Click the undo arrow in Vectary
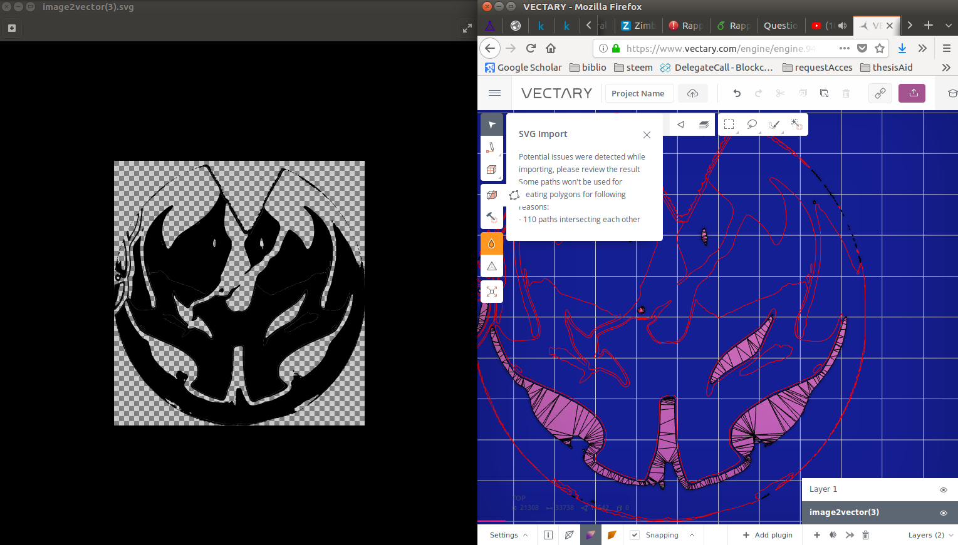Viewport: 958px width, 545px height. (737, 93)
